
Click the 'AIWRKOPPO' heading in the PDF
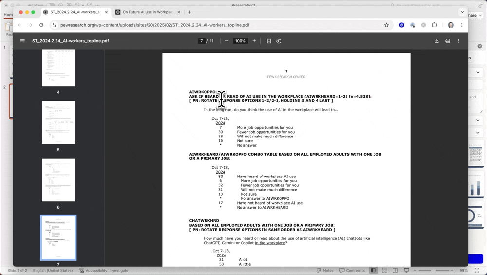(202, 92)
